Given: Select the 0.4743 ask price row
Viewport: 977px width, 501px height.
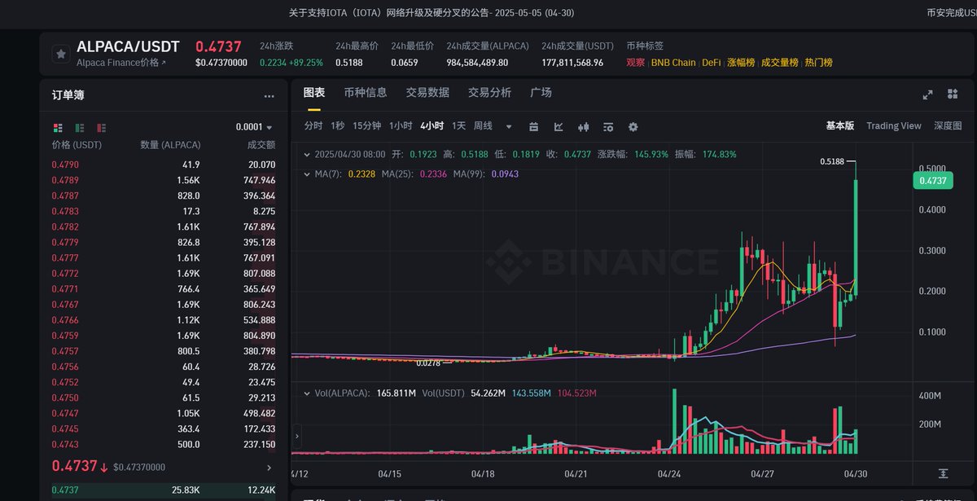Looking at the screenshot, I should pyautogui.click(x=164, y=445).
